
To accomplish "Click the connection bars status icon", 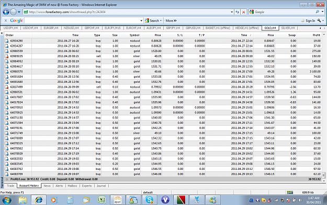I will pyautogui.click(x=290, y=192).
